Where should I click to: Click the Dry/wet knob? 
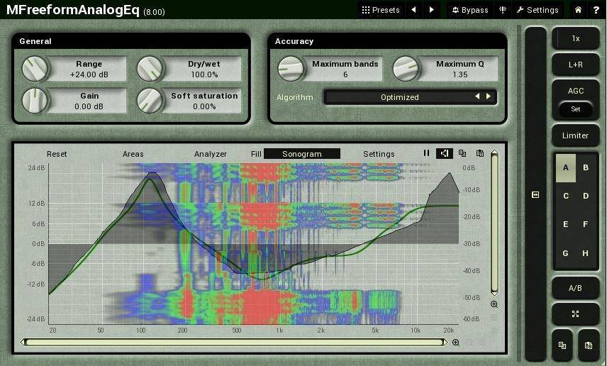click(x=150, y=69)
